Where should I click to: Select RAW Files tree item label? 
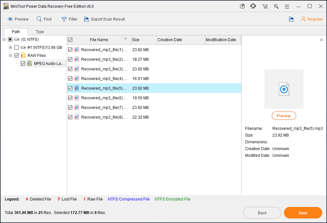[37, 56]
